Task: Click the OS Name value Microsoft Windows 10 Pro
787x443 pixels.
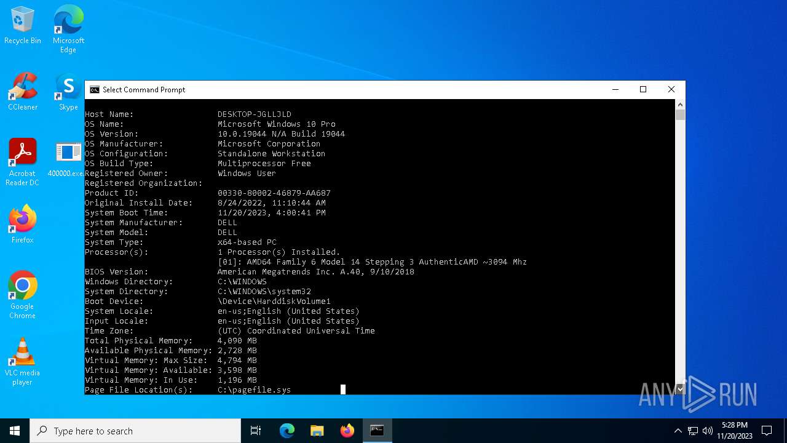Action: [277, 124]
